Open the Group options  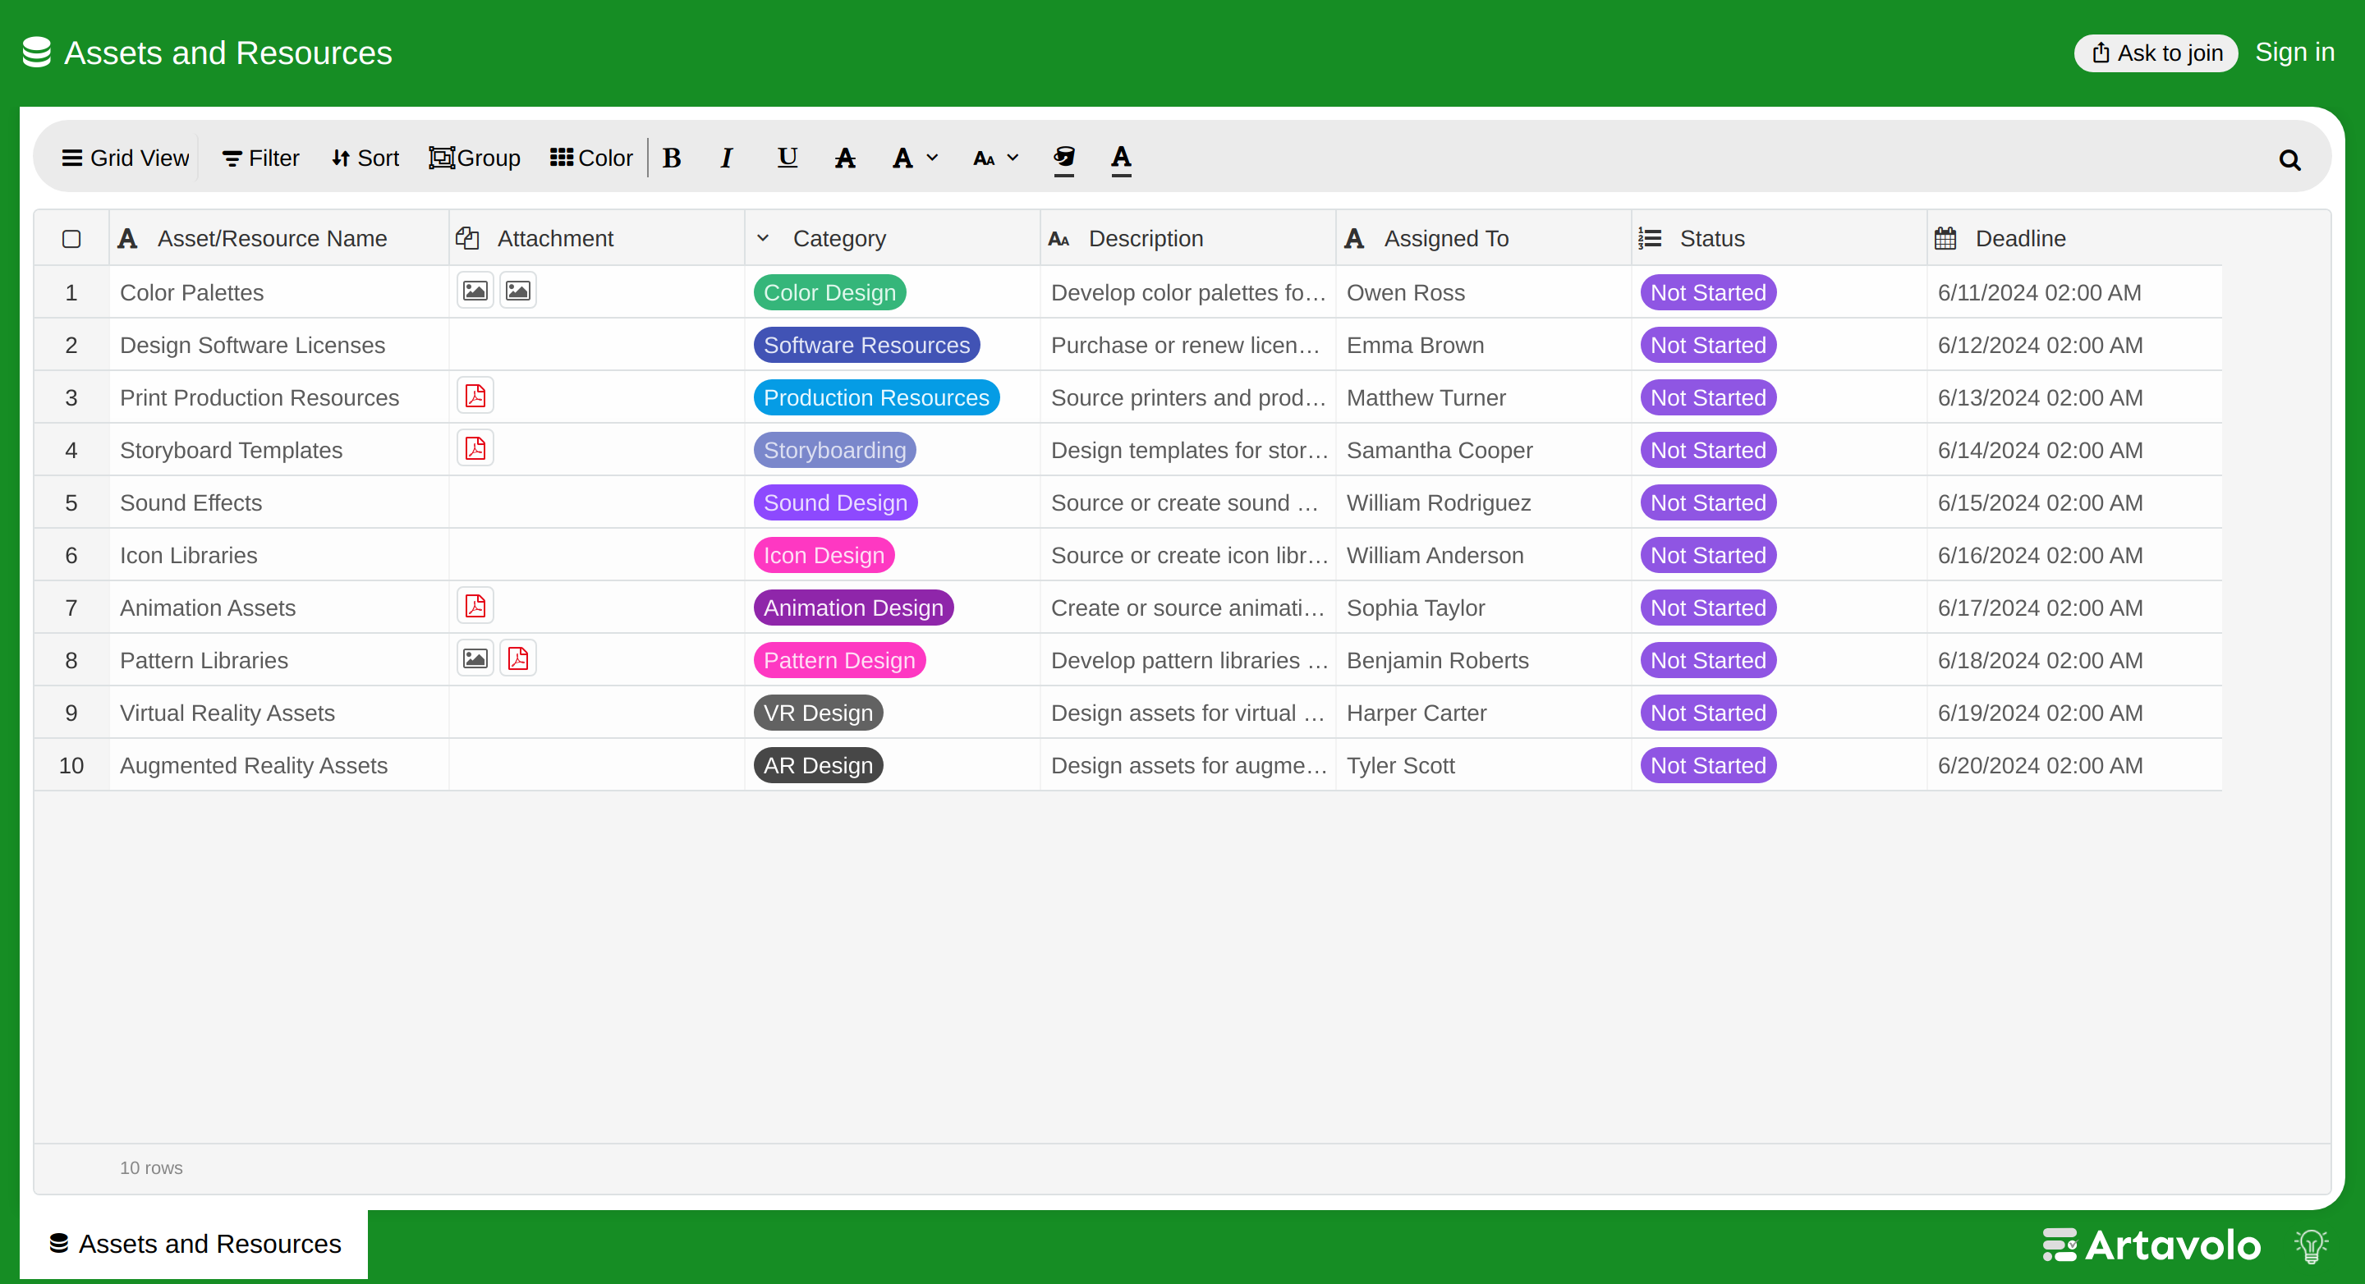point(475,158)
